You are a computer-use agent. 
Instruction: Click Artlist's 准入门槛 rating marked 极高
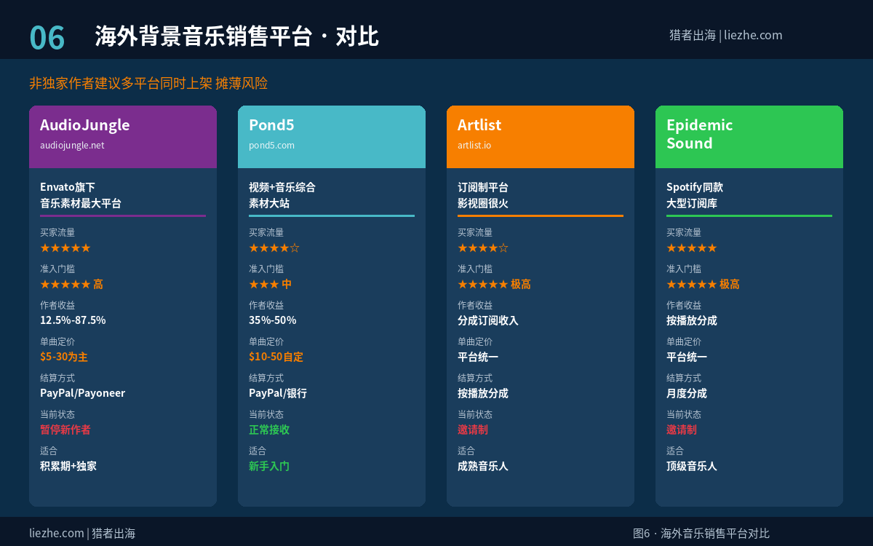(494, 284)
